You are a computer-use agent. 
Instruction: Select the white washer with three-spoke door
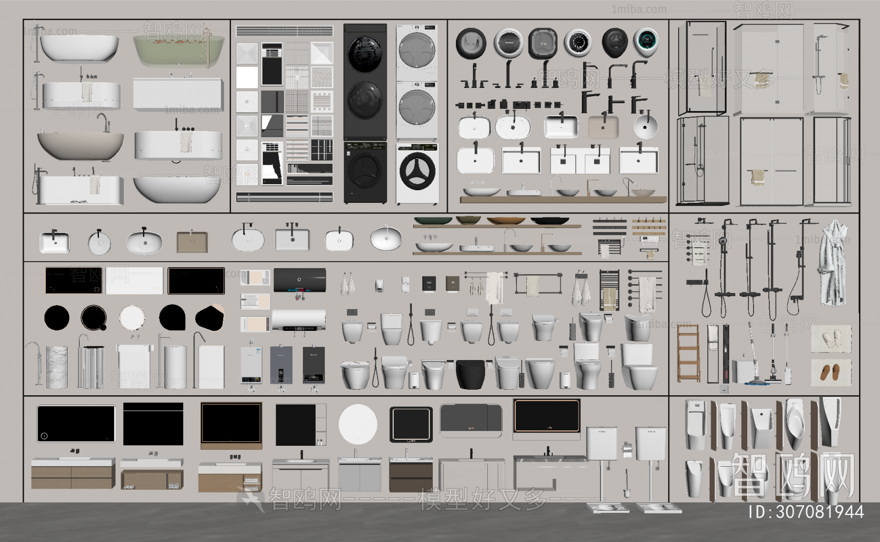click(417, 174)
